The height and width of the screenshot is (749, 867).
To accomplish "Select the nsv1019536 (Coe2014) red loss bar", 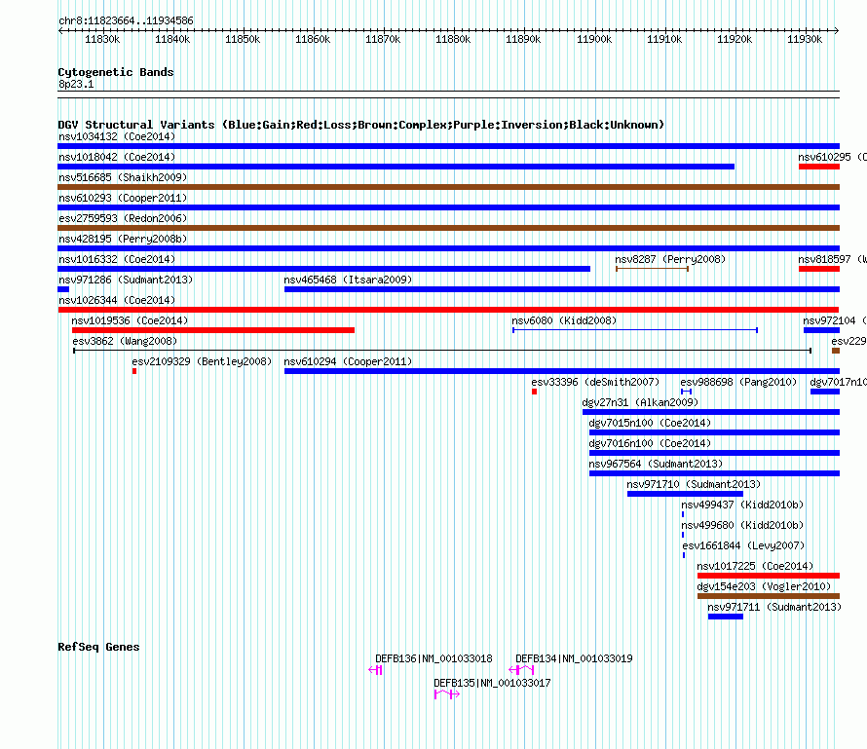I will tap(213, 330).
